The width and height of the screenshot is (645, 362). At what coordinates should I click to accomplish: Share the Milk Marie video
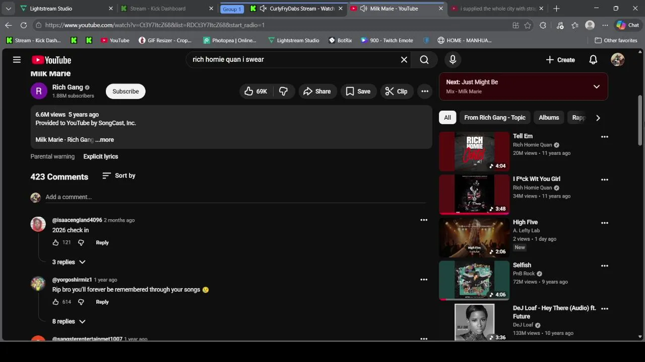(x=317, y=91)
